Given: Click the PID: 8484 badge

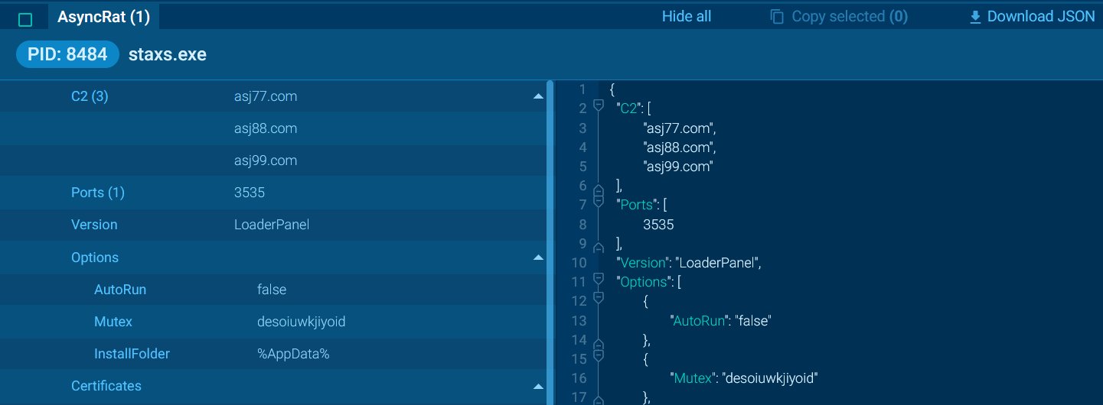Looking at the screenshot, I should 67,55.
